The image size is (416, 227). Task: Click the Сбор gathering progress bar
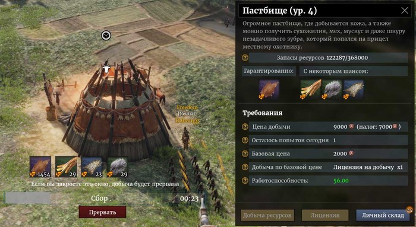pyautogui.click(x=104, y=198)
